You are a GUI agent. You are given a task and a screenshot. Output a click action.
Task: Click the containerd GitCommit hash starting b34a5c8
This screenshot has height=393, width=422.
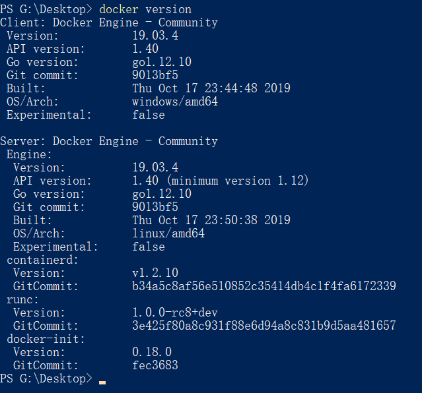(x=264, y=286)
